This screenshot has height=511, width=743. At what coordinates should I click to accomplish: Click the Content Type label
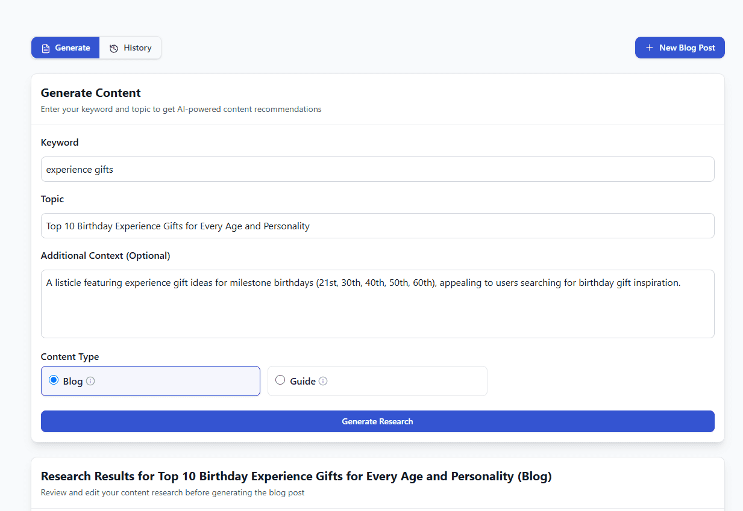tap(70, 357)
